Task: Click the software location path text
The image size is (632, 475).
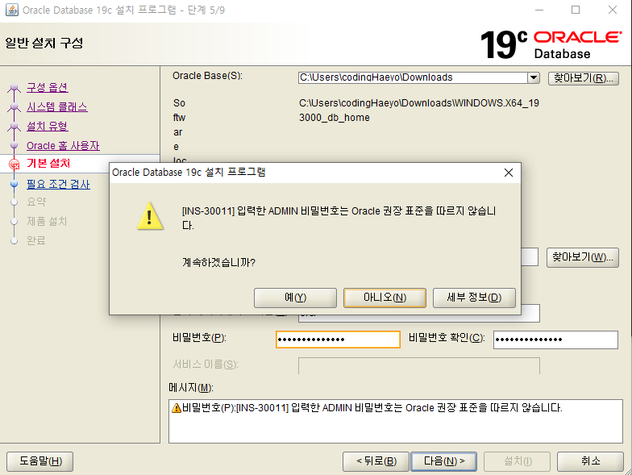Action: click(x=419, y=110)
